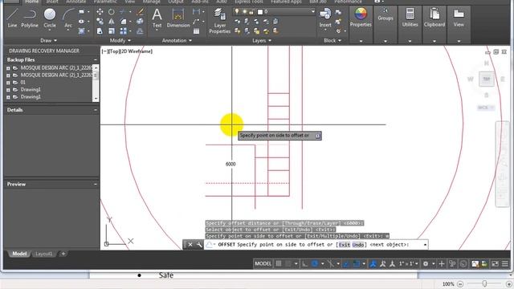
Task: Close the command line with X button
Action: pos(190,245)
